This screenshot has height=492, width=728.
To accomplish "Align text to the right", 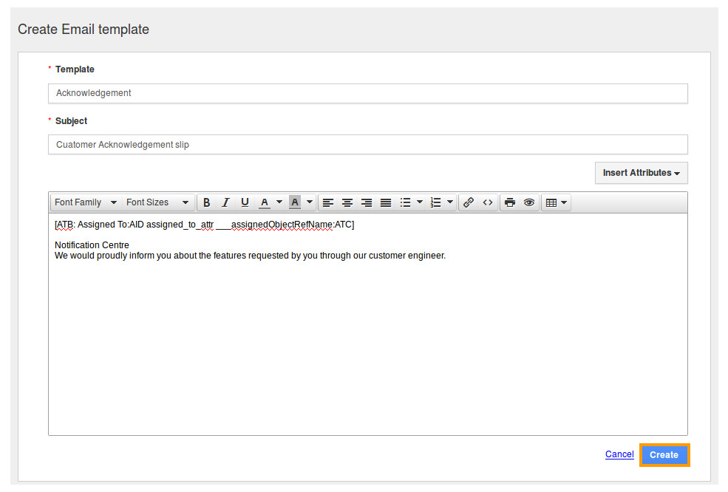I will click(367, 202).
